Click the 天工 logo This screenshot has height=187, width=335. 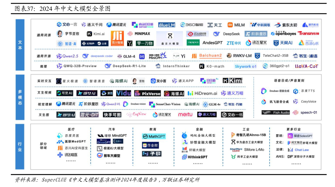215,25
